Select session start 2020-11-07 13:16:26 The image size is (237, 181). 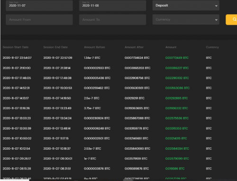point(16,108)
